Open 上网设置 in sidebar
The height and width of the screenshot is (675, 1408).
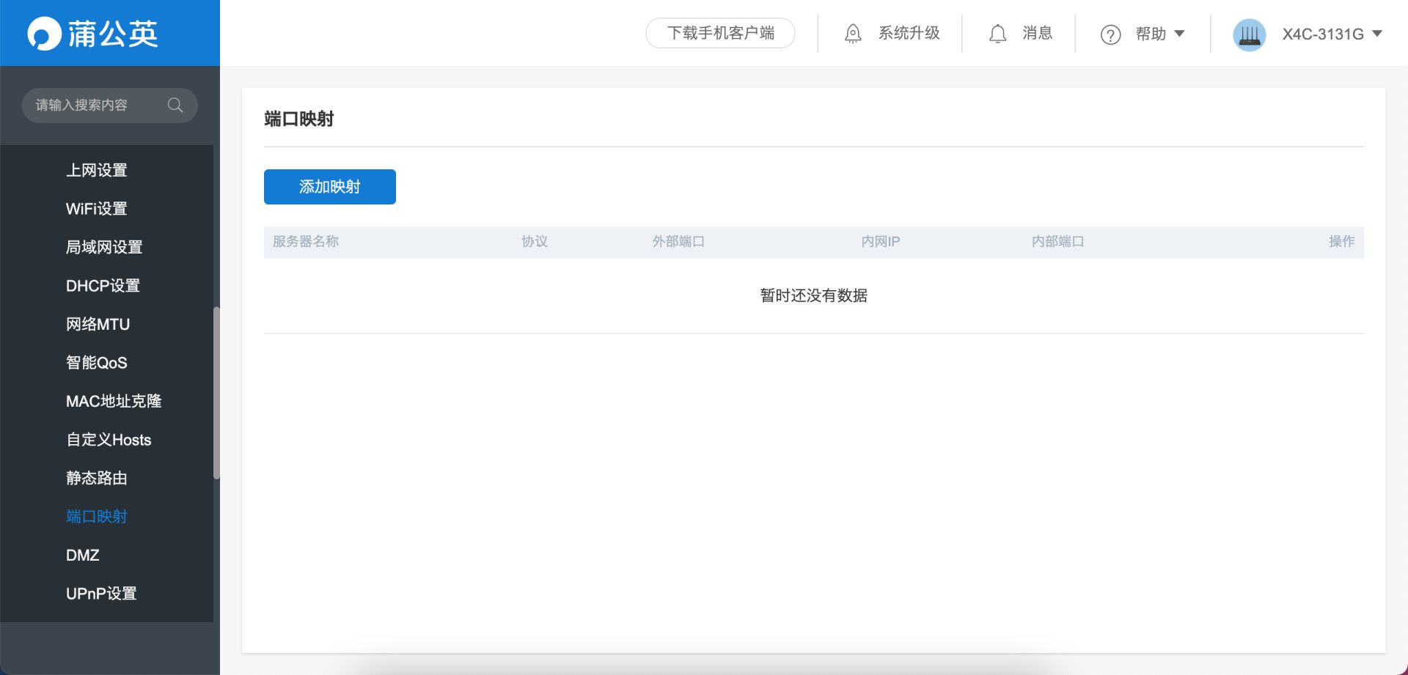point(97,170)
